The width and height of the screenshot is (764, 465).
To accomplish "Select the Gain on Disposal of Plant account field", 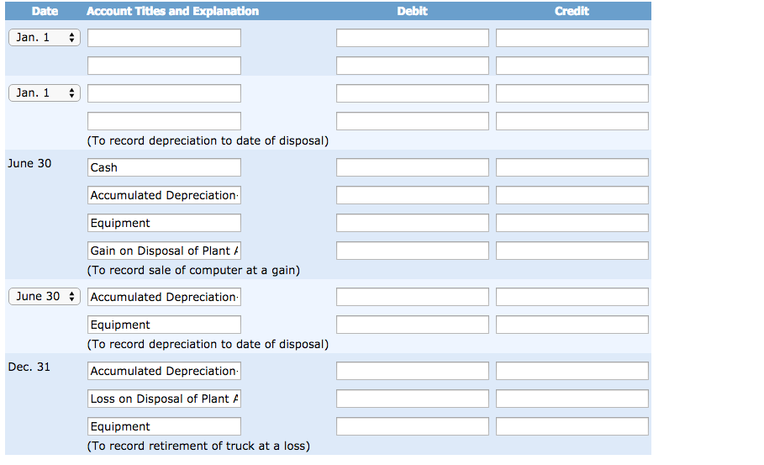I will (164, 251).
